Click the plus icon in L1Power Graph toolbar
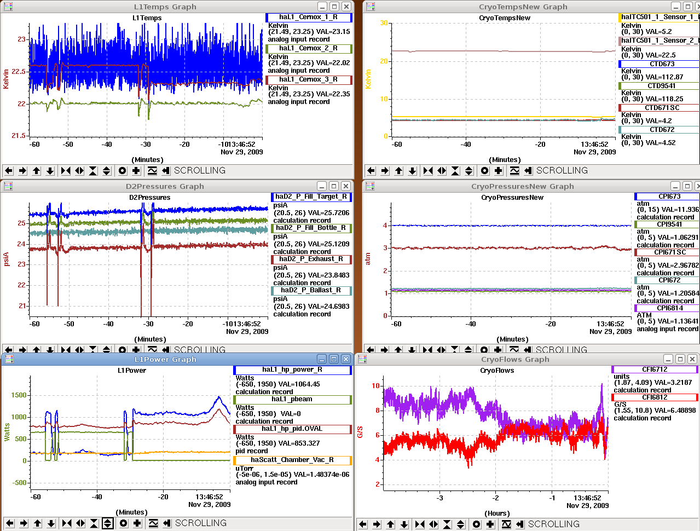700x531 pixels. (137, 523)
